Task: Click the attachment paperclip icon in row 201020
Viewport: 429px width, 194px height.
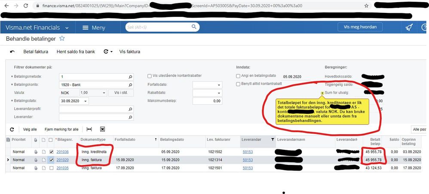Action: click(36, 160)
